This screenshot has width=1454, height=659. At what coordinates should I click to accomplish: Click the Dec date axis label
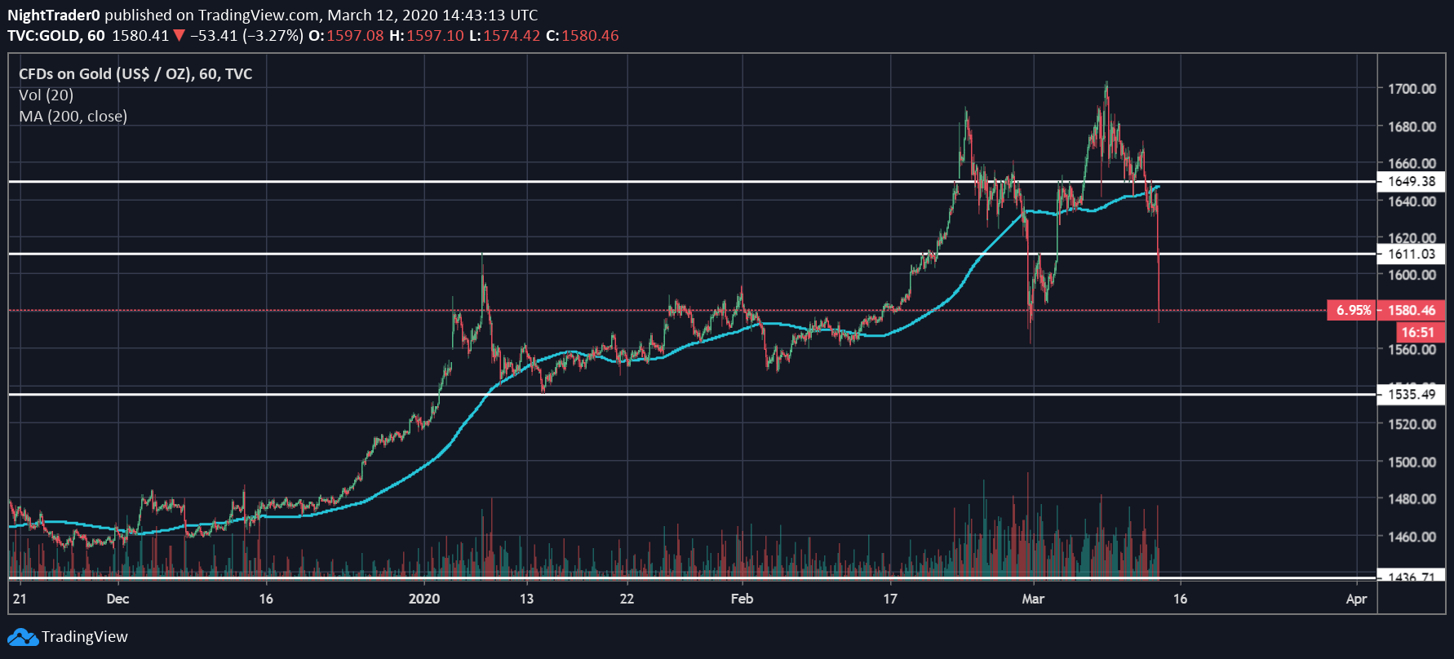117,599
